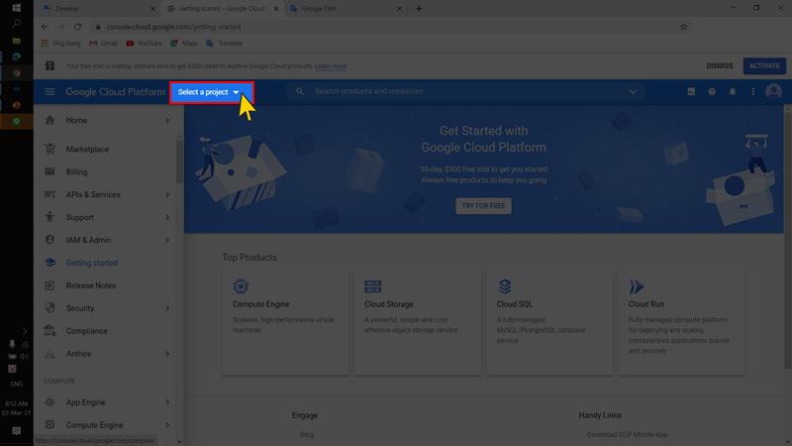Click the Compute Engine product icon
Image resolution: width=792 pixels, height=446 pixels.
pyautogui.click(x=241, y=286)
